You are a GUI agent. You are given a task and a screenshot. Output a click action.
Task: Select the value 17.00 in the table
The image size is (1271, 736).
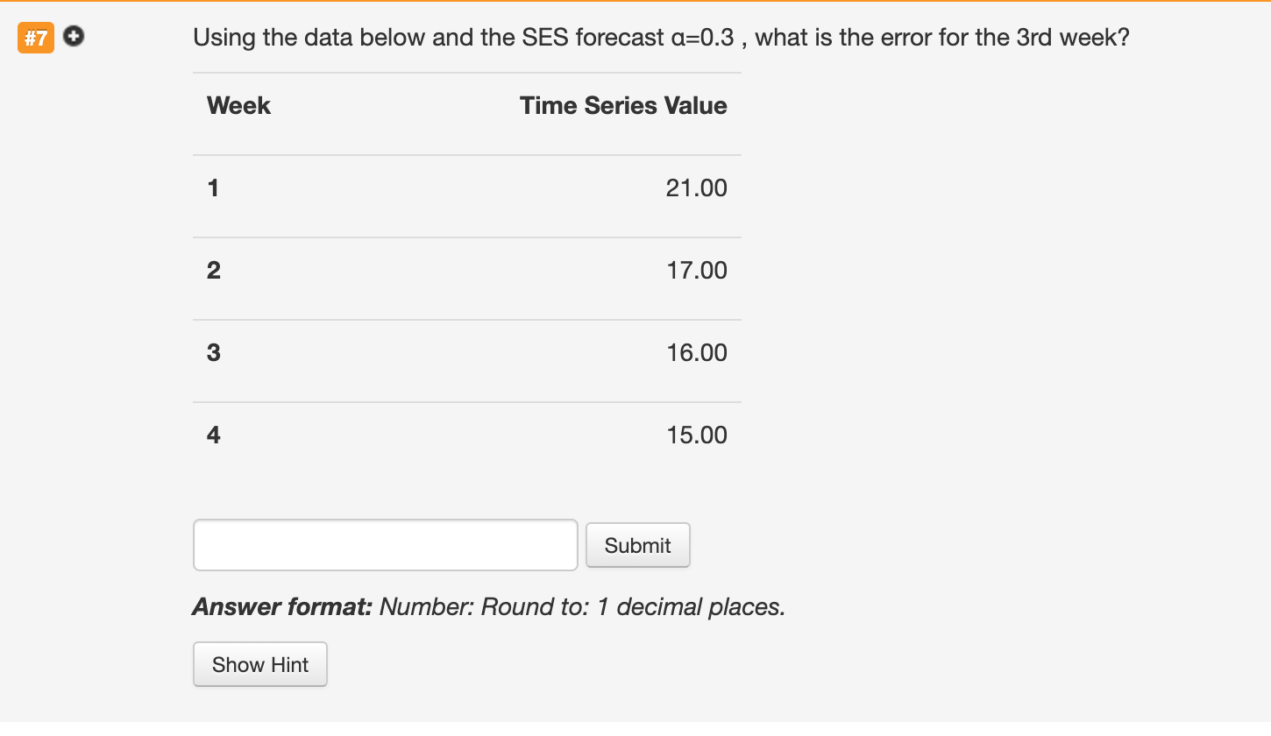[x=696, y=270]
